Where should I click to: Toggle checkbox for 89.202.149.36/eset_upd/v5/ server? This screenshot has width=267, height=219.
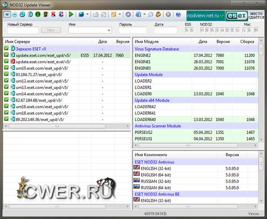[6, 119]
